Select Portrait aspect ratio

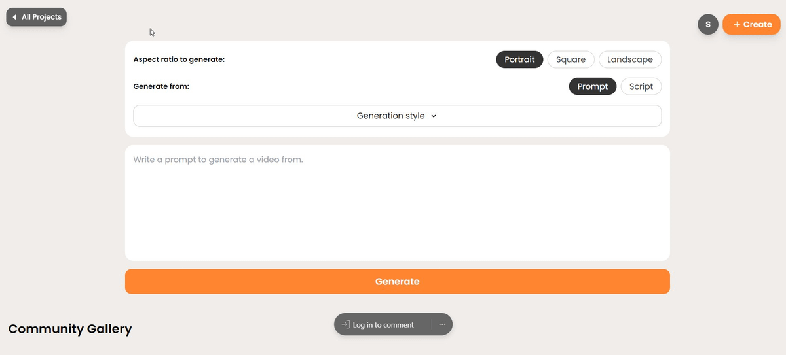[519, 59]
